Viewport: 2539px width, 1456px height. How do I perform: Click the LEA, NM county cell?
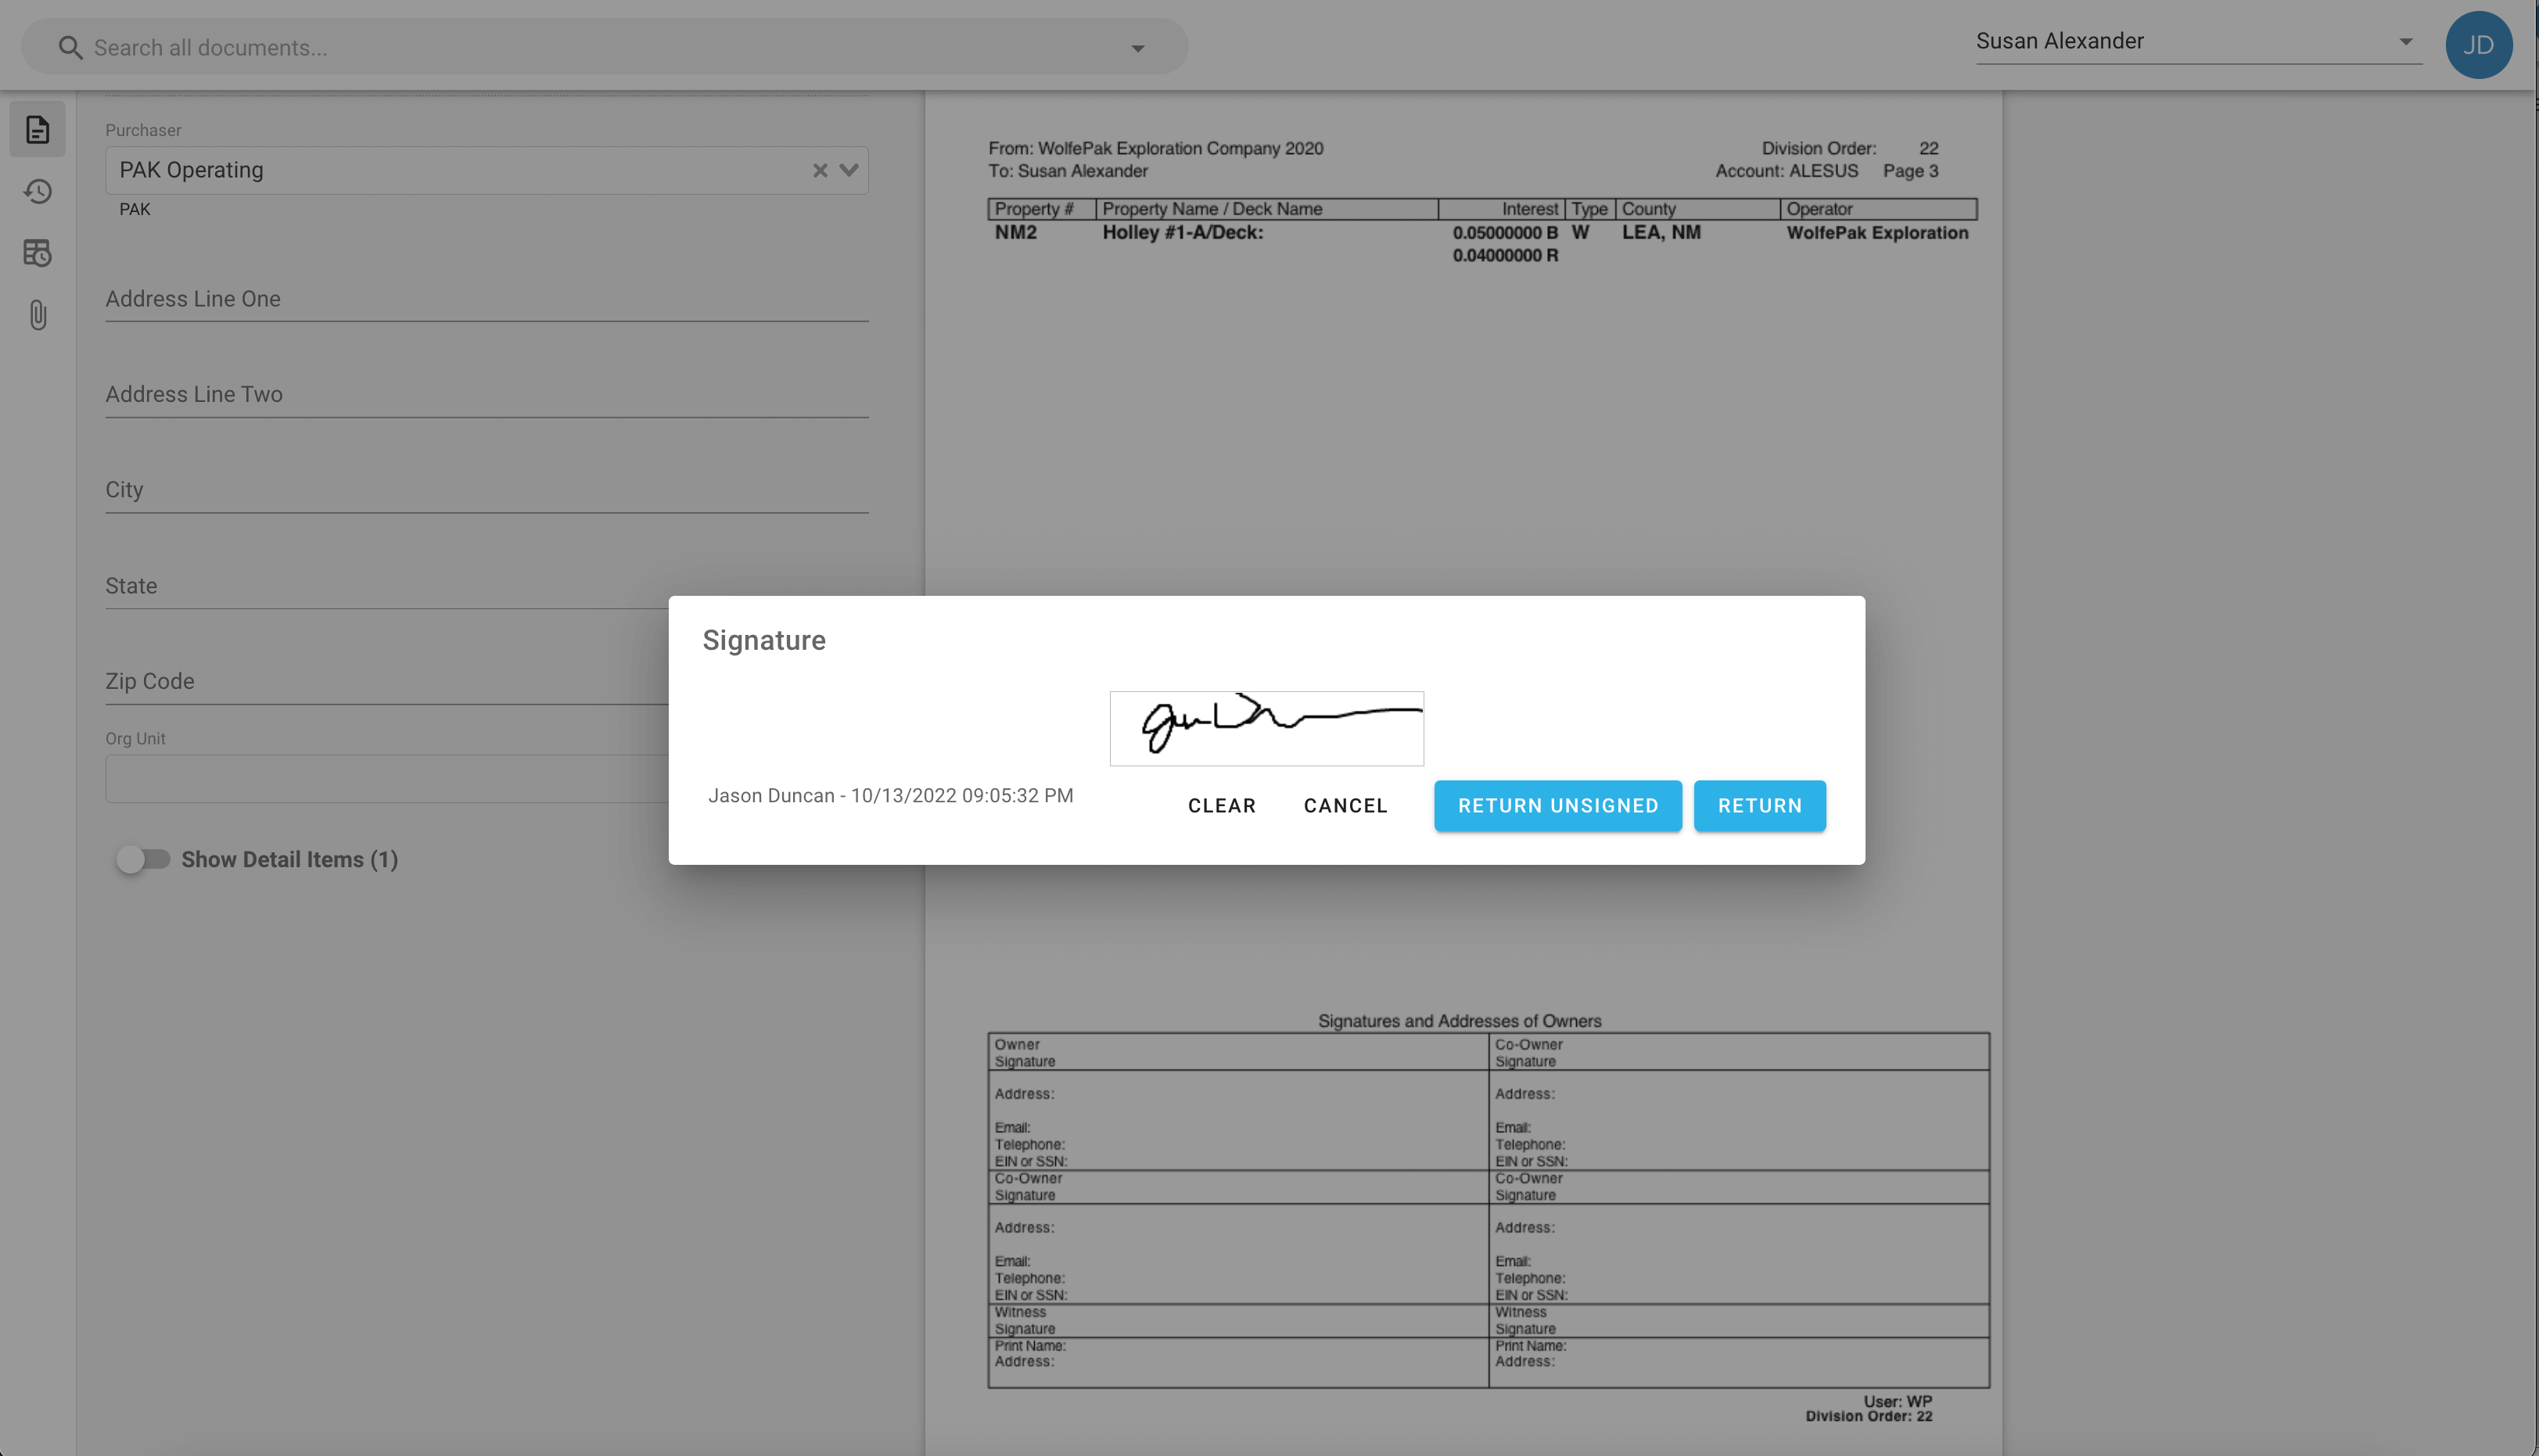[1661, 232]
